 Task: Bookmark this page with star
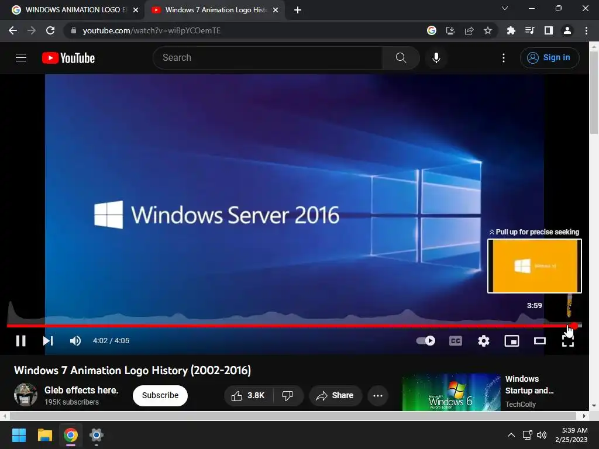(x=488, y=30)
